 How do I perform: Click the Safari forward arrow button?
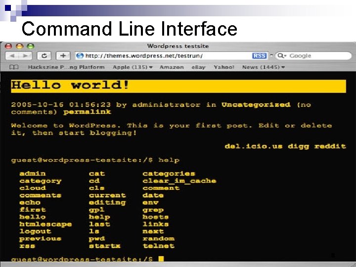(25, 56)
